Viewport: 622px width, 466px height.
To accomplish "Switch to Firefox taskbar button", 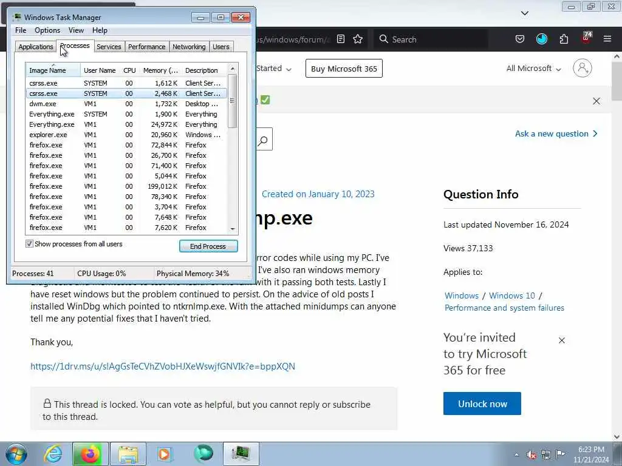I will tap(90, 454).
